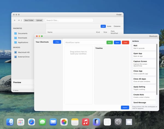Add the Apply Setting action
The image size is (164, 129).
[x=144, y=88]
